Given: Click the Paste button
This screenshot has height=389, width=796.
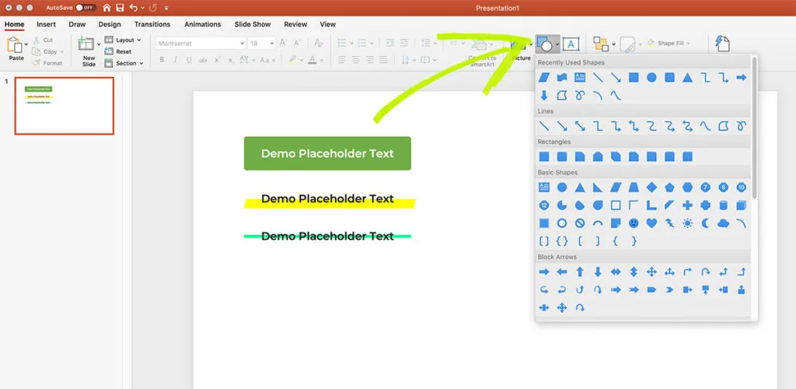Looking at the screenshot, I should pyautogui.click(x=16, y=49).
